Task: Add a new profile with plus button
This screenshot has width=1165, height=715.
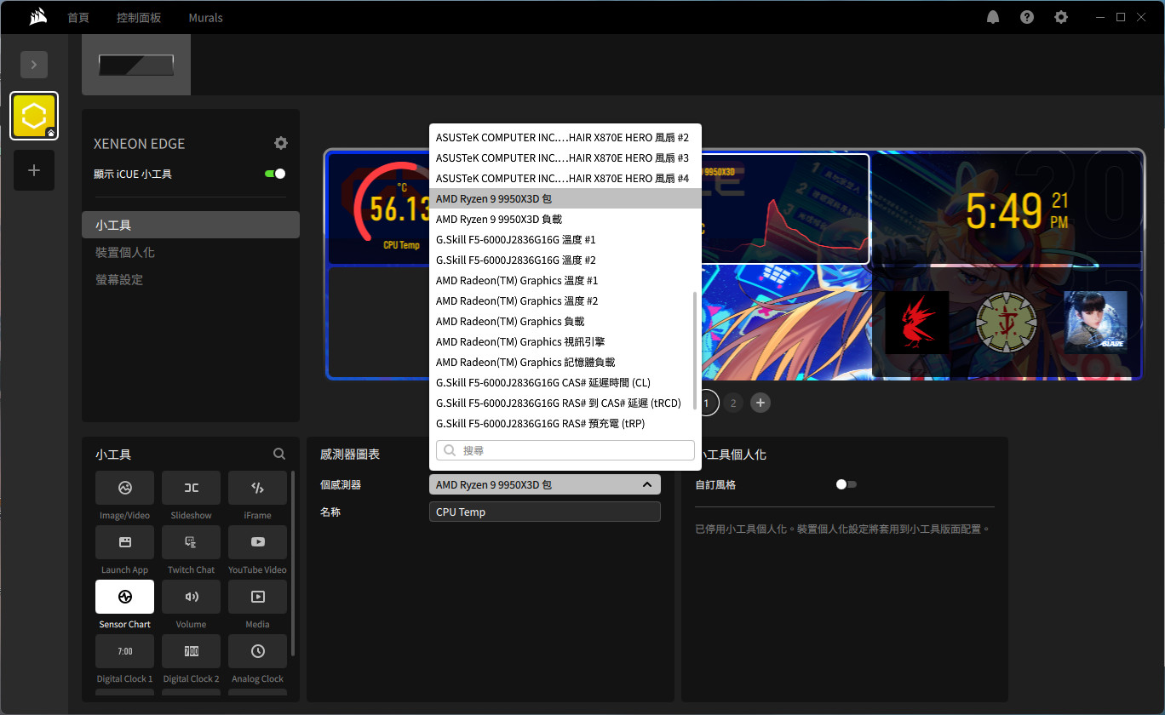Action: (x=34, y=170)
